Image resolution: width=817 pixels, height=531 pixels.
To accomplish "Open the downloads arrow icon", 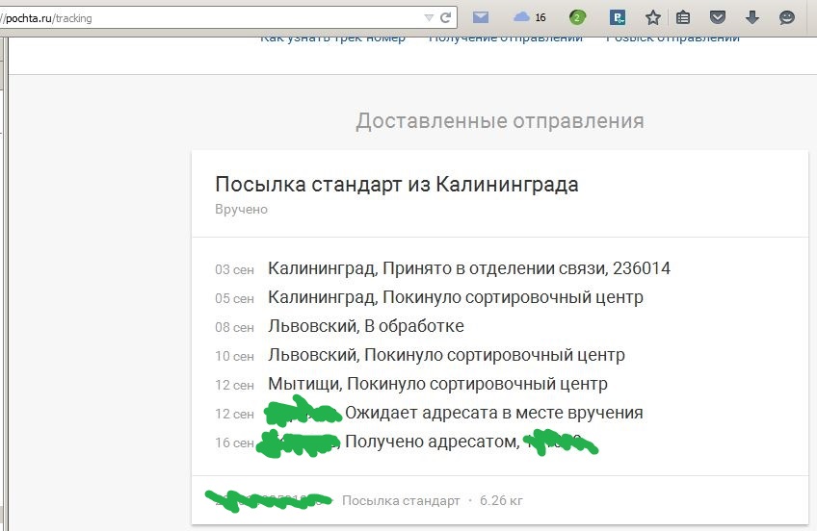I will (752, 17).
